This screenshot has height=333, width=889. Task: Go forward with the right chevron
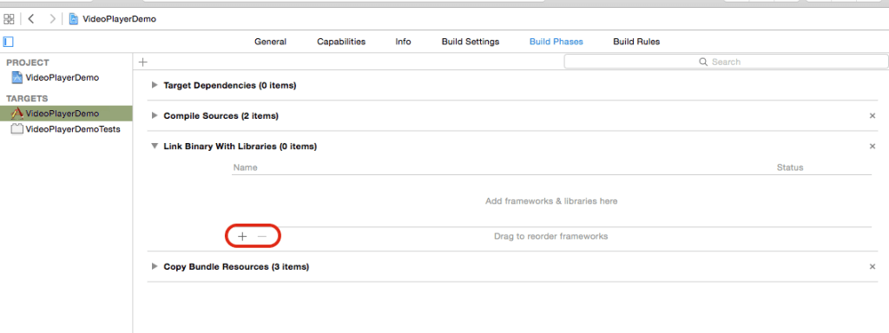tap(52, 19)
